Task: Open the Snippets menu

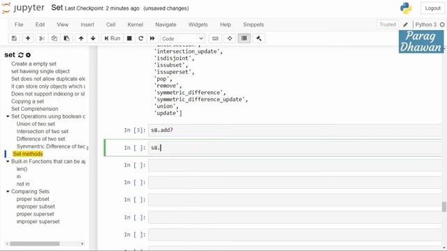Action: [254, 25]
